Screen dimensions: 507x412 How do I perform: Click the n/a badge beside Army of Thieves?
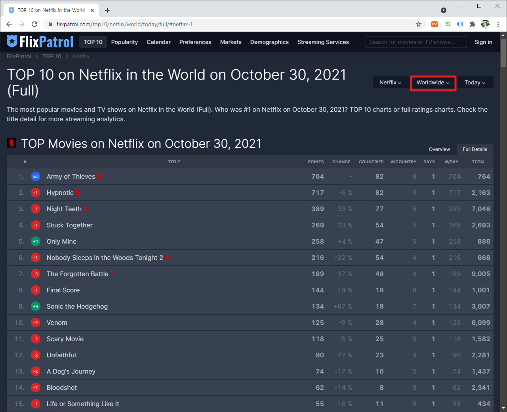[x=36, y=176]
